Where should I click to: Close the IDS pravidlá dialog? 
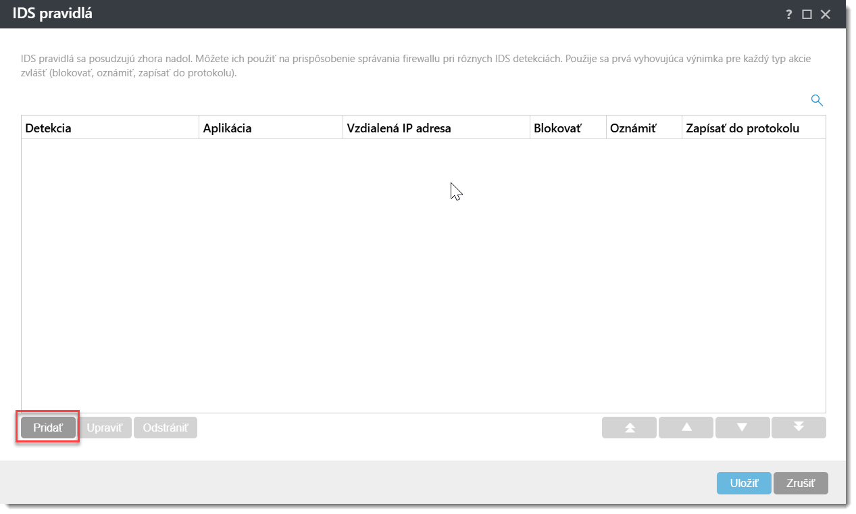click(x=825, y=14)
